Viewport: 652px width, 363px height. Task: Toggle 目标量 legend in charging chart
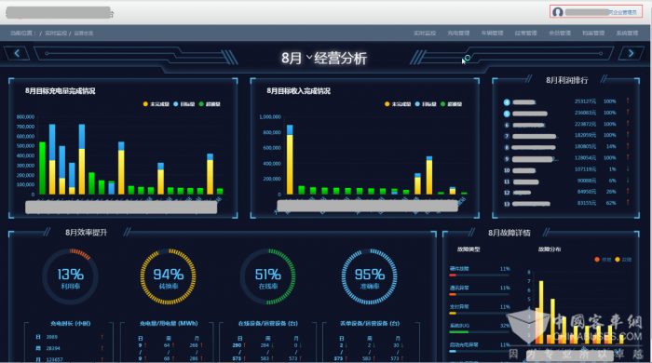184,104
